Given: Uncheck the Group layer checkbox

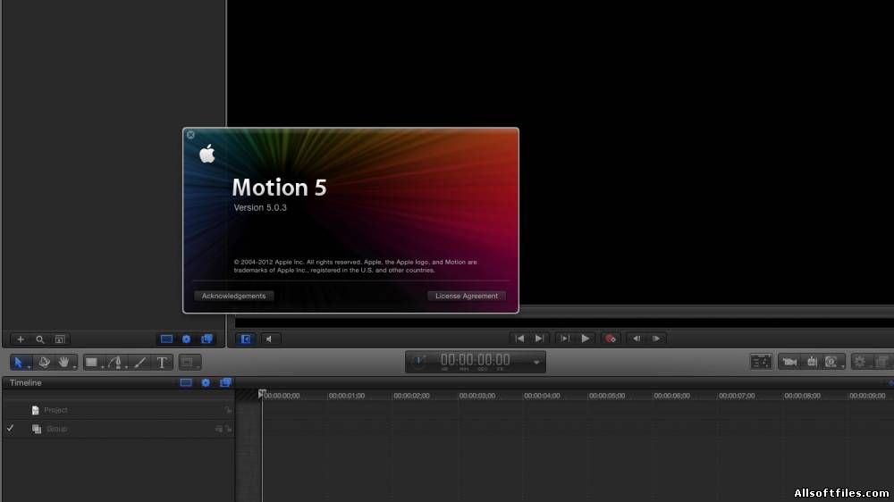Looking at the screenshot, I should coord(10,429).
